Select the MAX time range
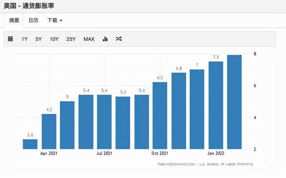The image size is (286, 178). pyautogui.click(x=89, y=39)
